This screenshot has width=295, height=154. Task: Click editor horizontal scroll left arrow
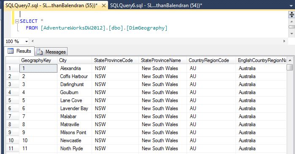click(x=32, y=41)
